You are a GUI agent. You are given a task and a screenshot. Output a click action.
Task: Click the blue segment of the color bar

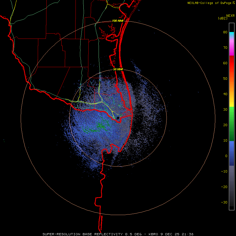232,153
